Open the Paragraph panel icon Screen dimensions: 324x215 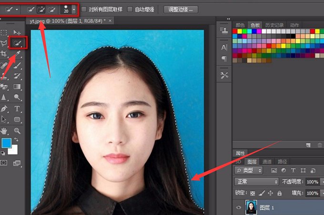click(224, 59)
